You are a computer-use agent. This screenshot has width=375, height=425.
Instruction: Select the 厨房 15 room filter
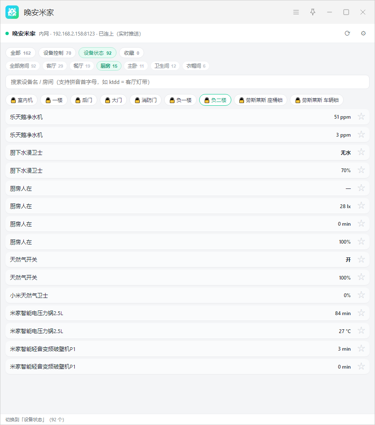click(109, 66)
